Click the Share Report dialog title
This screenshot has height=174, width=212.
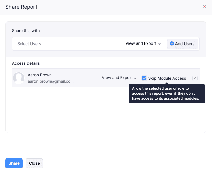(x=21, y=7)
